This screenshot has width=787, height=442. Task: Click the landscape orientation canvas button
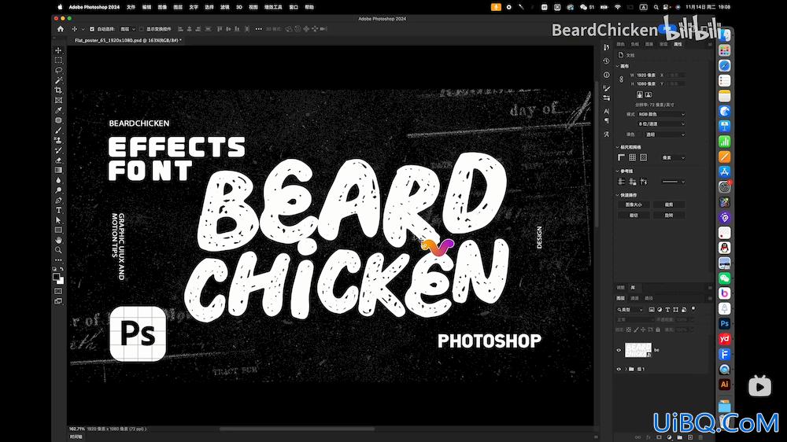tap(648, 94)
